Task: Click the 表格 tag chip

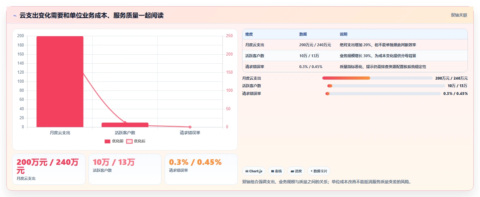Action: tap(276, 171)
